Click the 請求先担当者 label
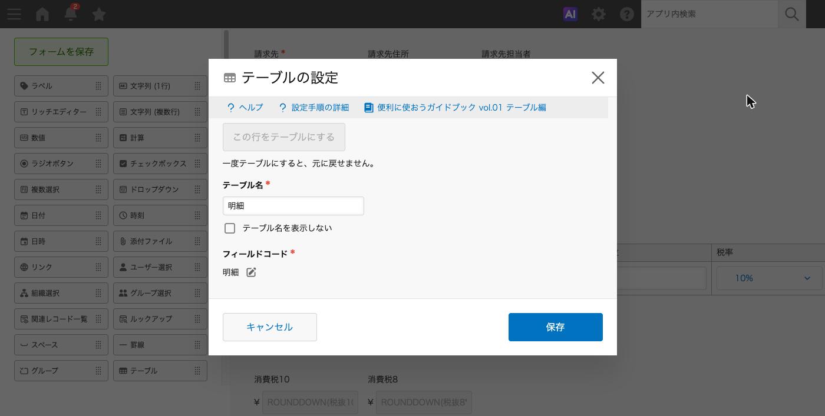Image resolution: width=825 pixels, height=416 pixels. click(x=506, y=54)
